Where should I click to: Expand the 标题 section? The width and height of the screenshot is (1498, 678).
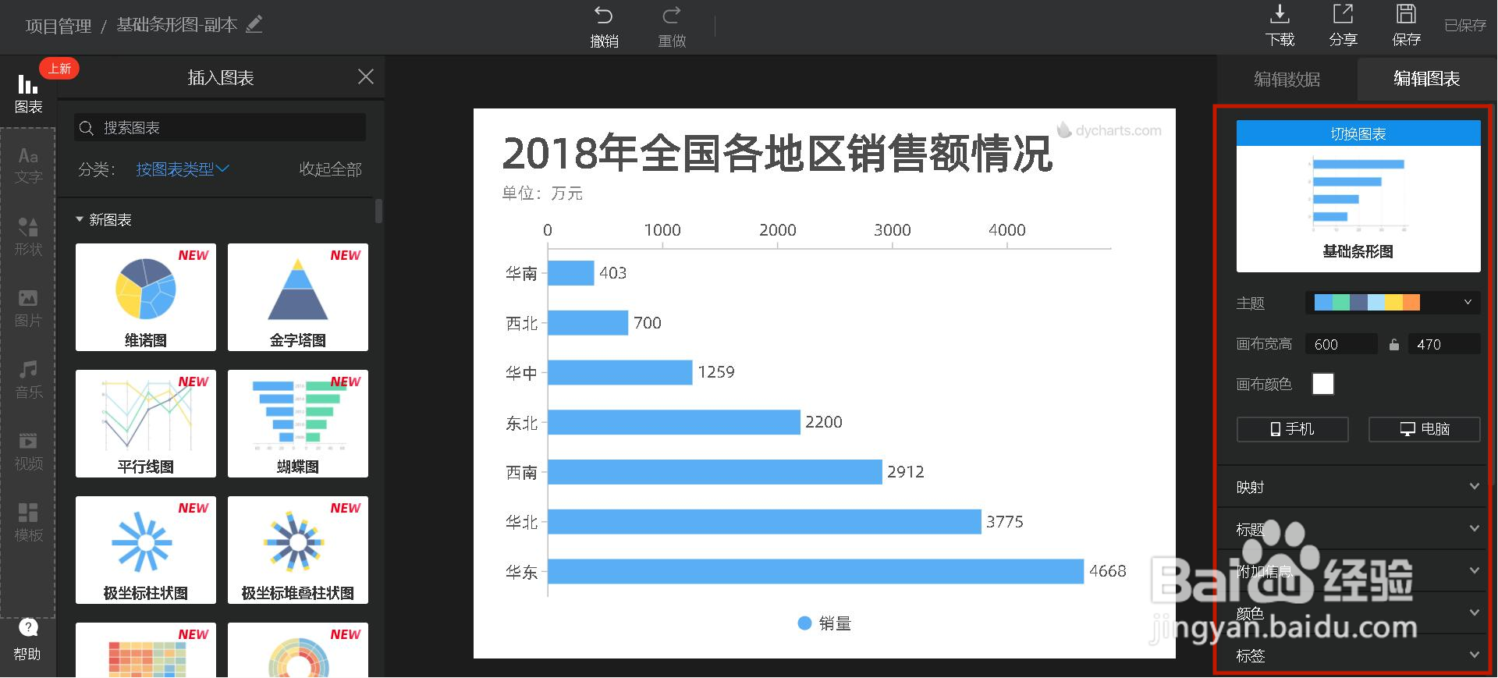(1356, 529)
